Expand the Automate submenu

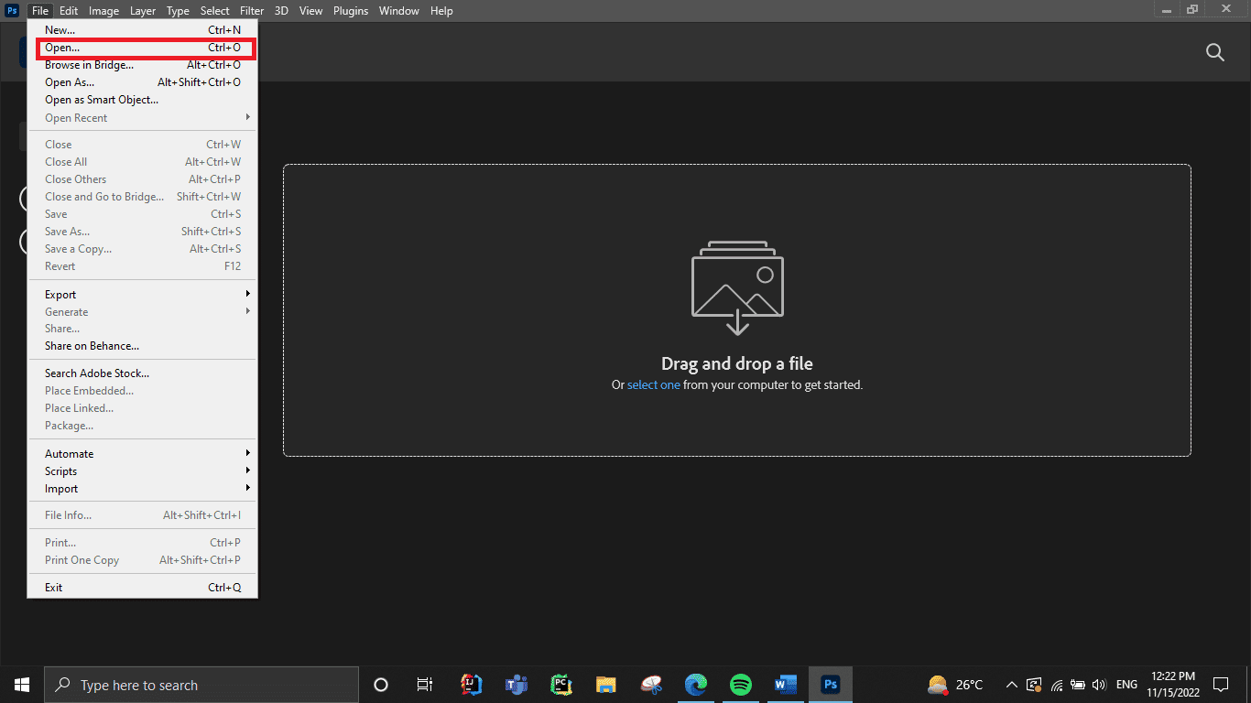coord(69,453)
